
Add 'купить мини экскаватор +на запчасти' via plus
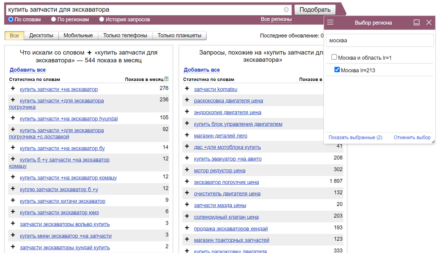[x=13, y=235]
